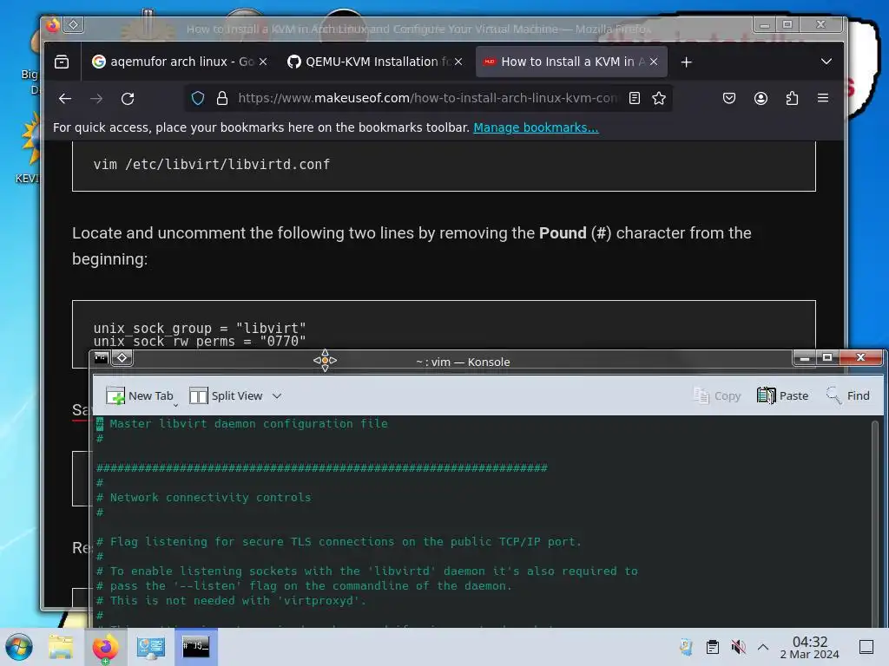
Task: Click the Flag listening for secure TLS line
Action: [x=339, y=541]
